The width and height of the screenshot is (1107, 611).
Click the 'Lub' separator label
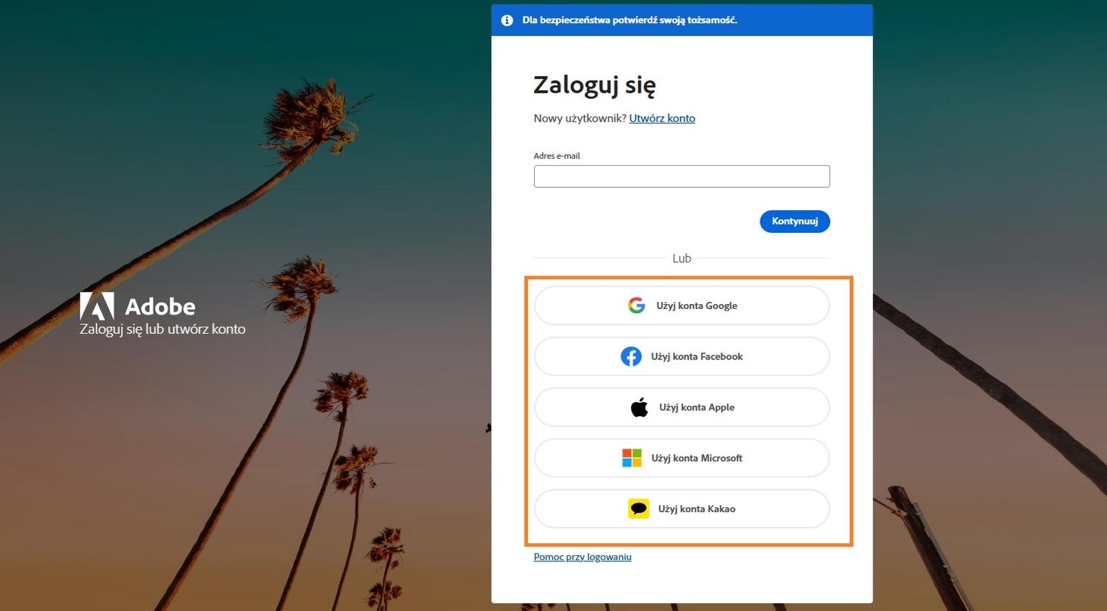[x=681, y=258]
